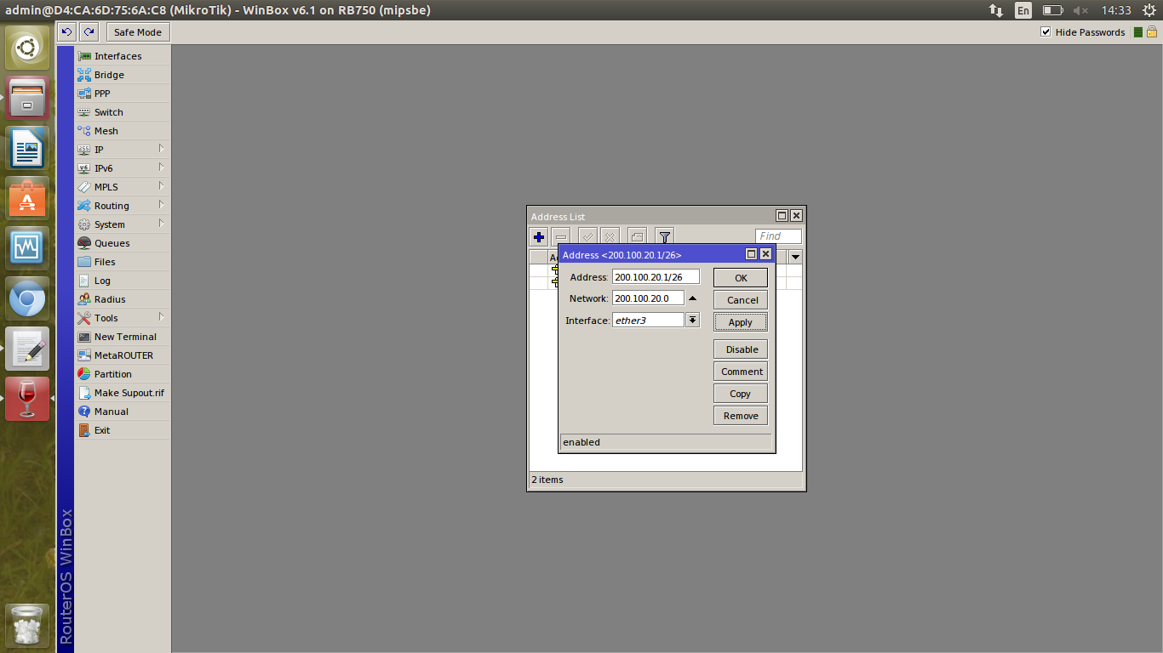Screen dimensions: 1163x653
Task: Click the comment icon in Address List toolbar
Action: (x=638, y=237)
